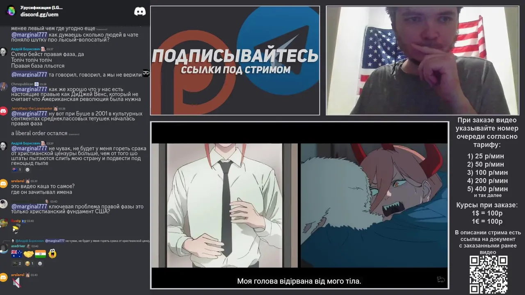This screenshot has height=295, width=525.
Task: Click the @marginal777 mention before 'ключевая проблема'
Action: click(x=29, y=206)
